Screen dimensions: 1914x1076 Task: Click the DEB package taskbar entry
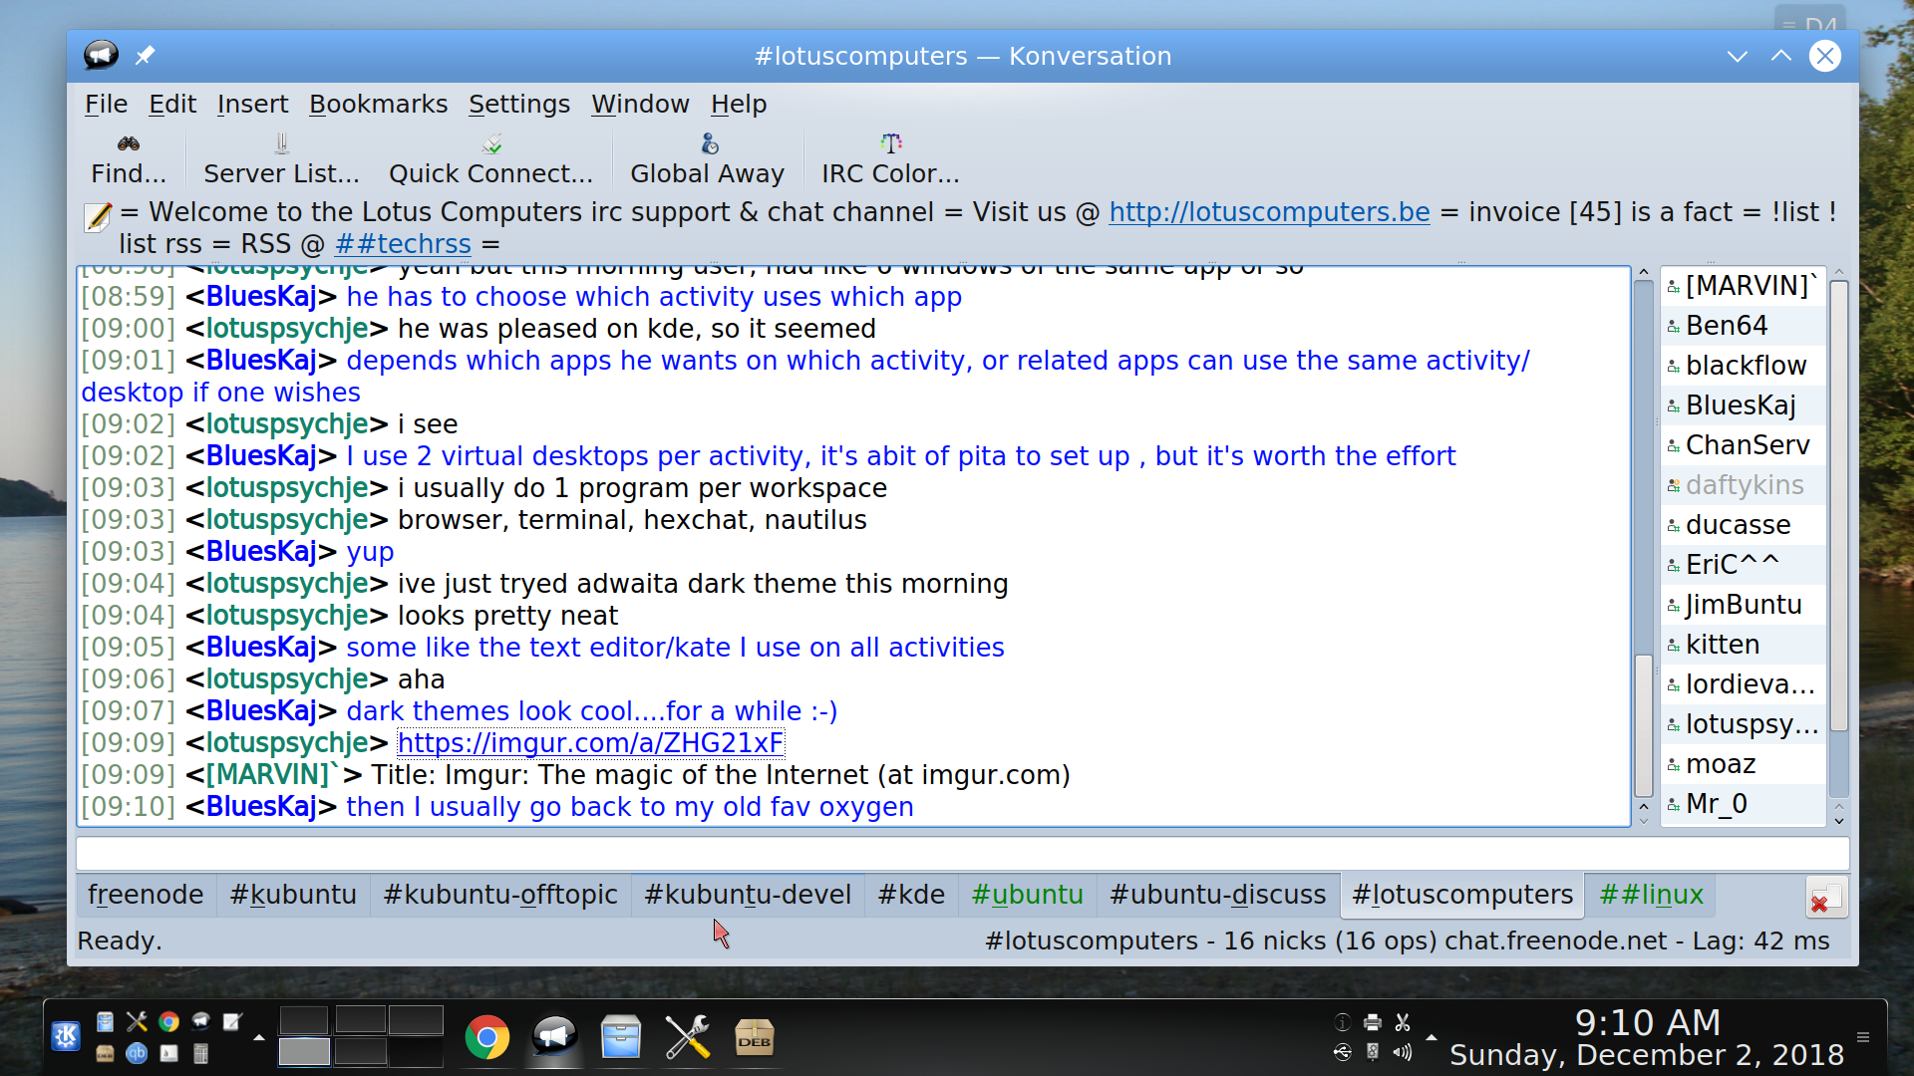755,1038
